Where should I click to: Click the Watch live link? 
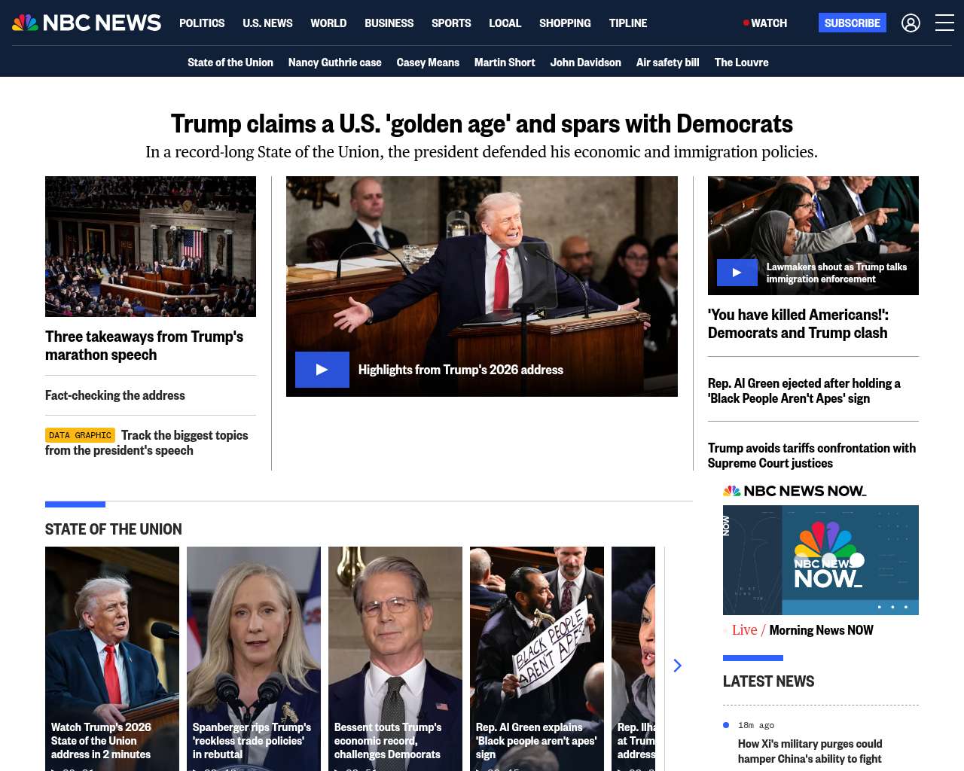click(x=765, y=23)
